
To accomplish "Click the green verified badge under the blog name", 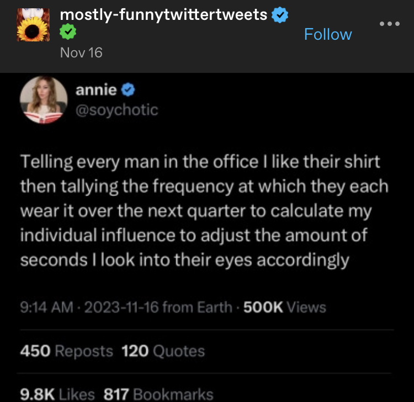I will pyautogui.click(x=68, y=31).
